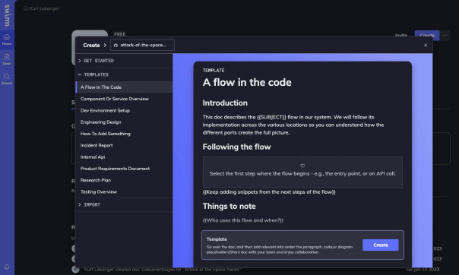
Task: Click the GitHub icon in repo selector
Action: click(116, 46)
